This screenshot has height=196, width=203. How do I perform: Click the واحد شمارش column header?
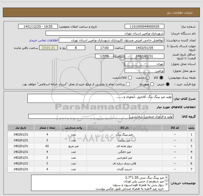73,128
